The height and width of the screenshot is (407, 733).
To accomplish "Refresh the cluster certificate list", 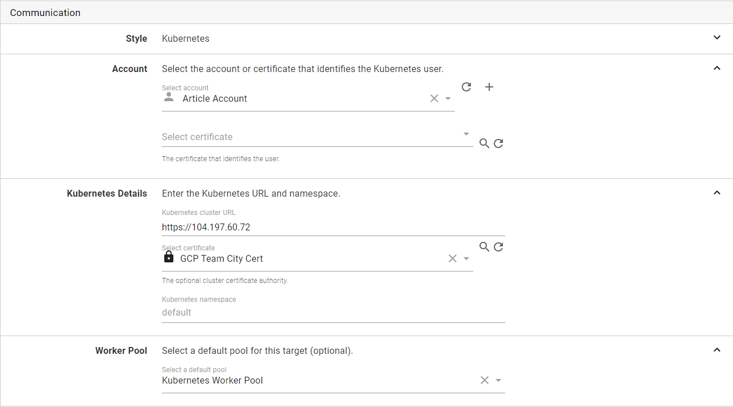I will point(498,246).
